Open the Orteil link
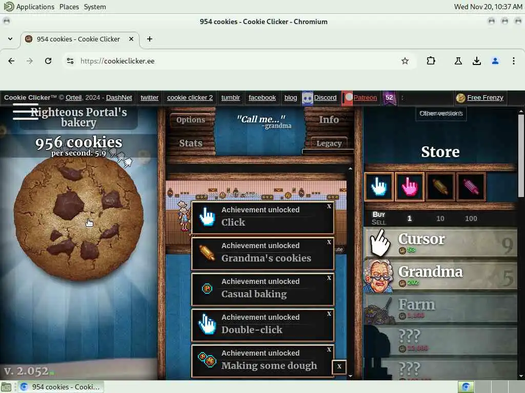The image size is (525, 393). [73, 98]
